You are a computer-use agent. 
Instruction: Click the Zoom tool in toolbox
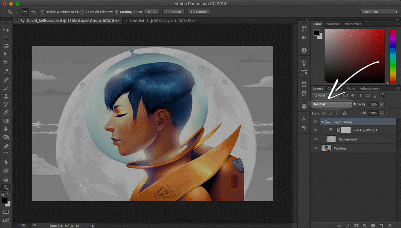click(x=6, y=188)
